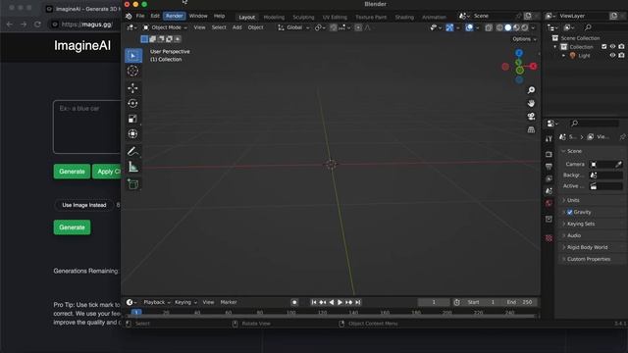Toggle Light render camera icon
The width and height of the screenshot is (628, 353).
pos(621,56)
